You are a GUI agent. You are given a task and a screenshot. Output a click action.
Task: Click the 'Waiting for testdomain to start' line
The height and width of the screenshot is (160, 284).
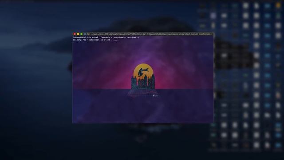[x=96, y=40]
